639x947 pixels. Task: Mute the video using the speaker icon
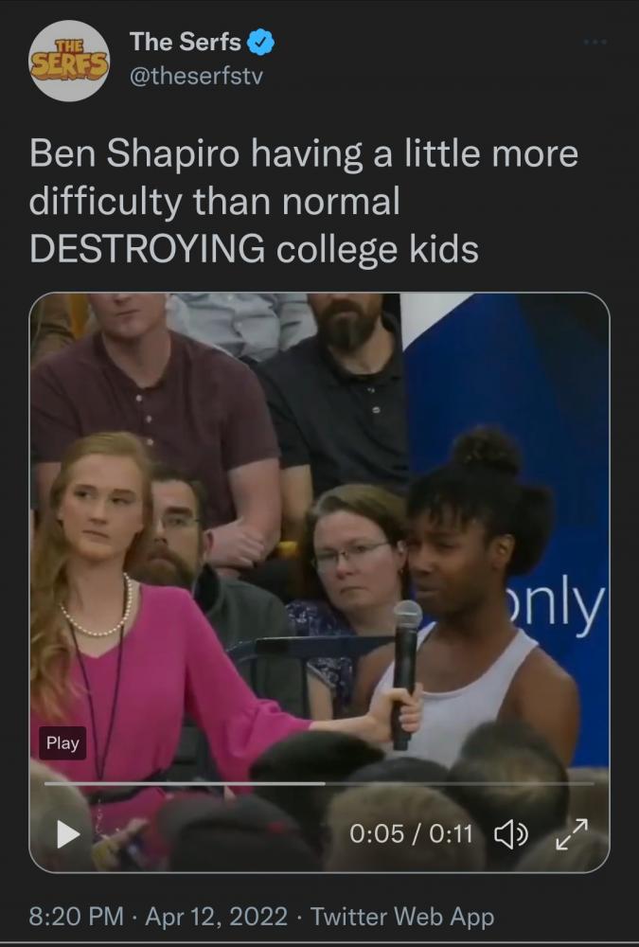[511, 834]
